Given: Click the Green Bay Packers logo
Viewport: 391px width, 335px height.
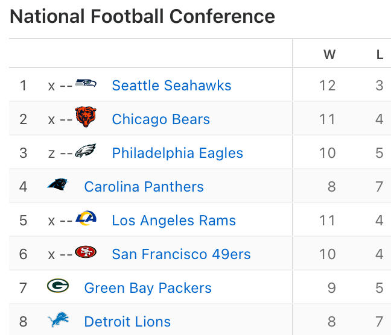Looking at the screenshot, I should click(58, 286).
